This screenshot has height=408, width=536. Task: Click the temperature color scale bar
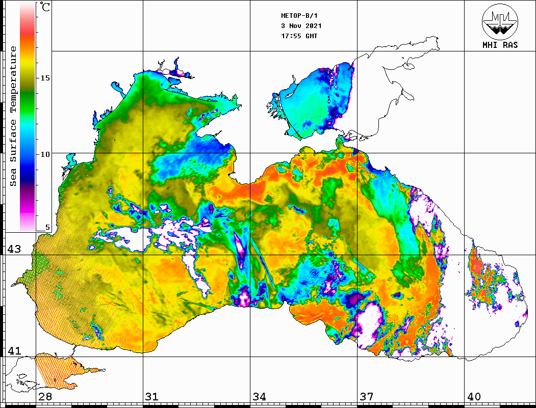point(28,117)
